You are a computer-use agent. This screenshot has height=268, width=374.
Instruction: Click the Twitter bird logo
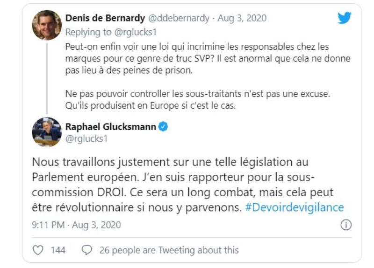click(345, 18)
